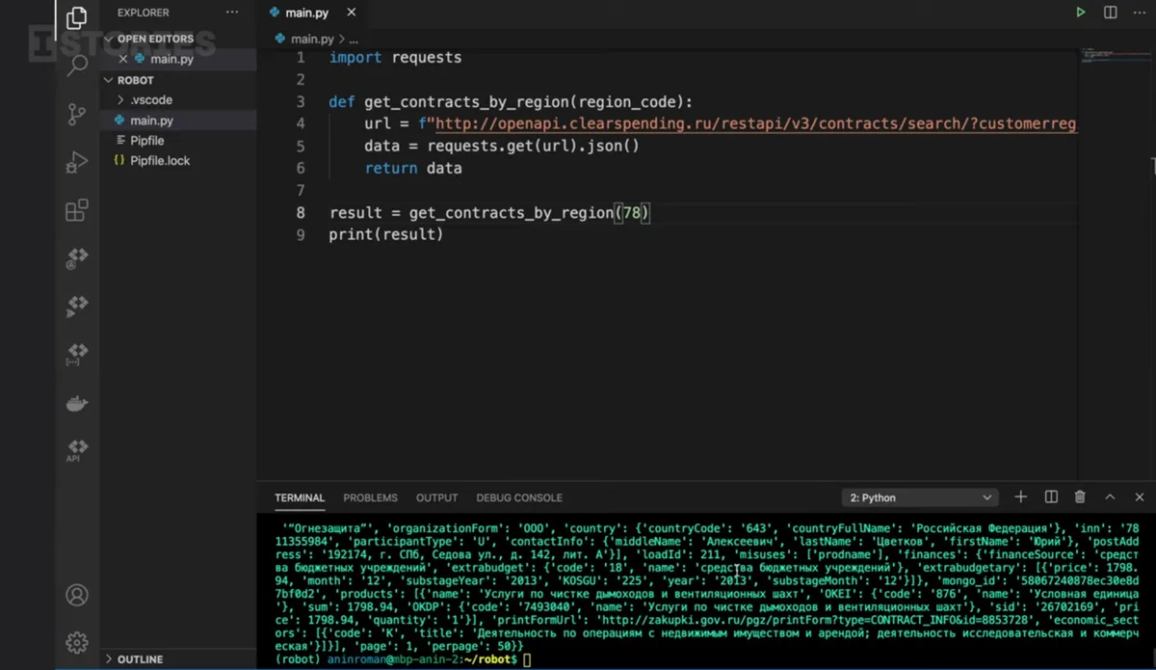This screenshot has height=670, width=1156.
Task: Open the Run and Debug view
Action: (77, 163)
